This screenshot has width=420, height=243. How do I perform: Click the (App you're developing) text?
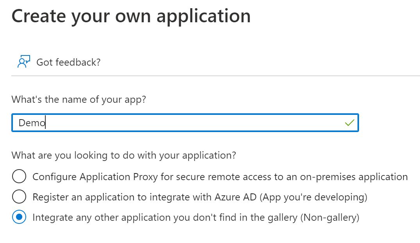pyautogui.click(x=313, y=197)
